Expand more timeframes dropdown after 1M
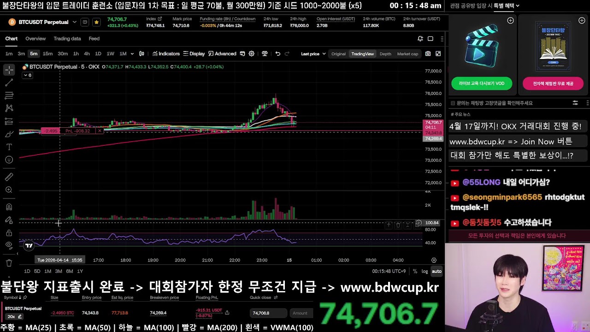This screenshot has width=590, height=332. pyautogui.click(x=132, y=53)
